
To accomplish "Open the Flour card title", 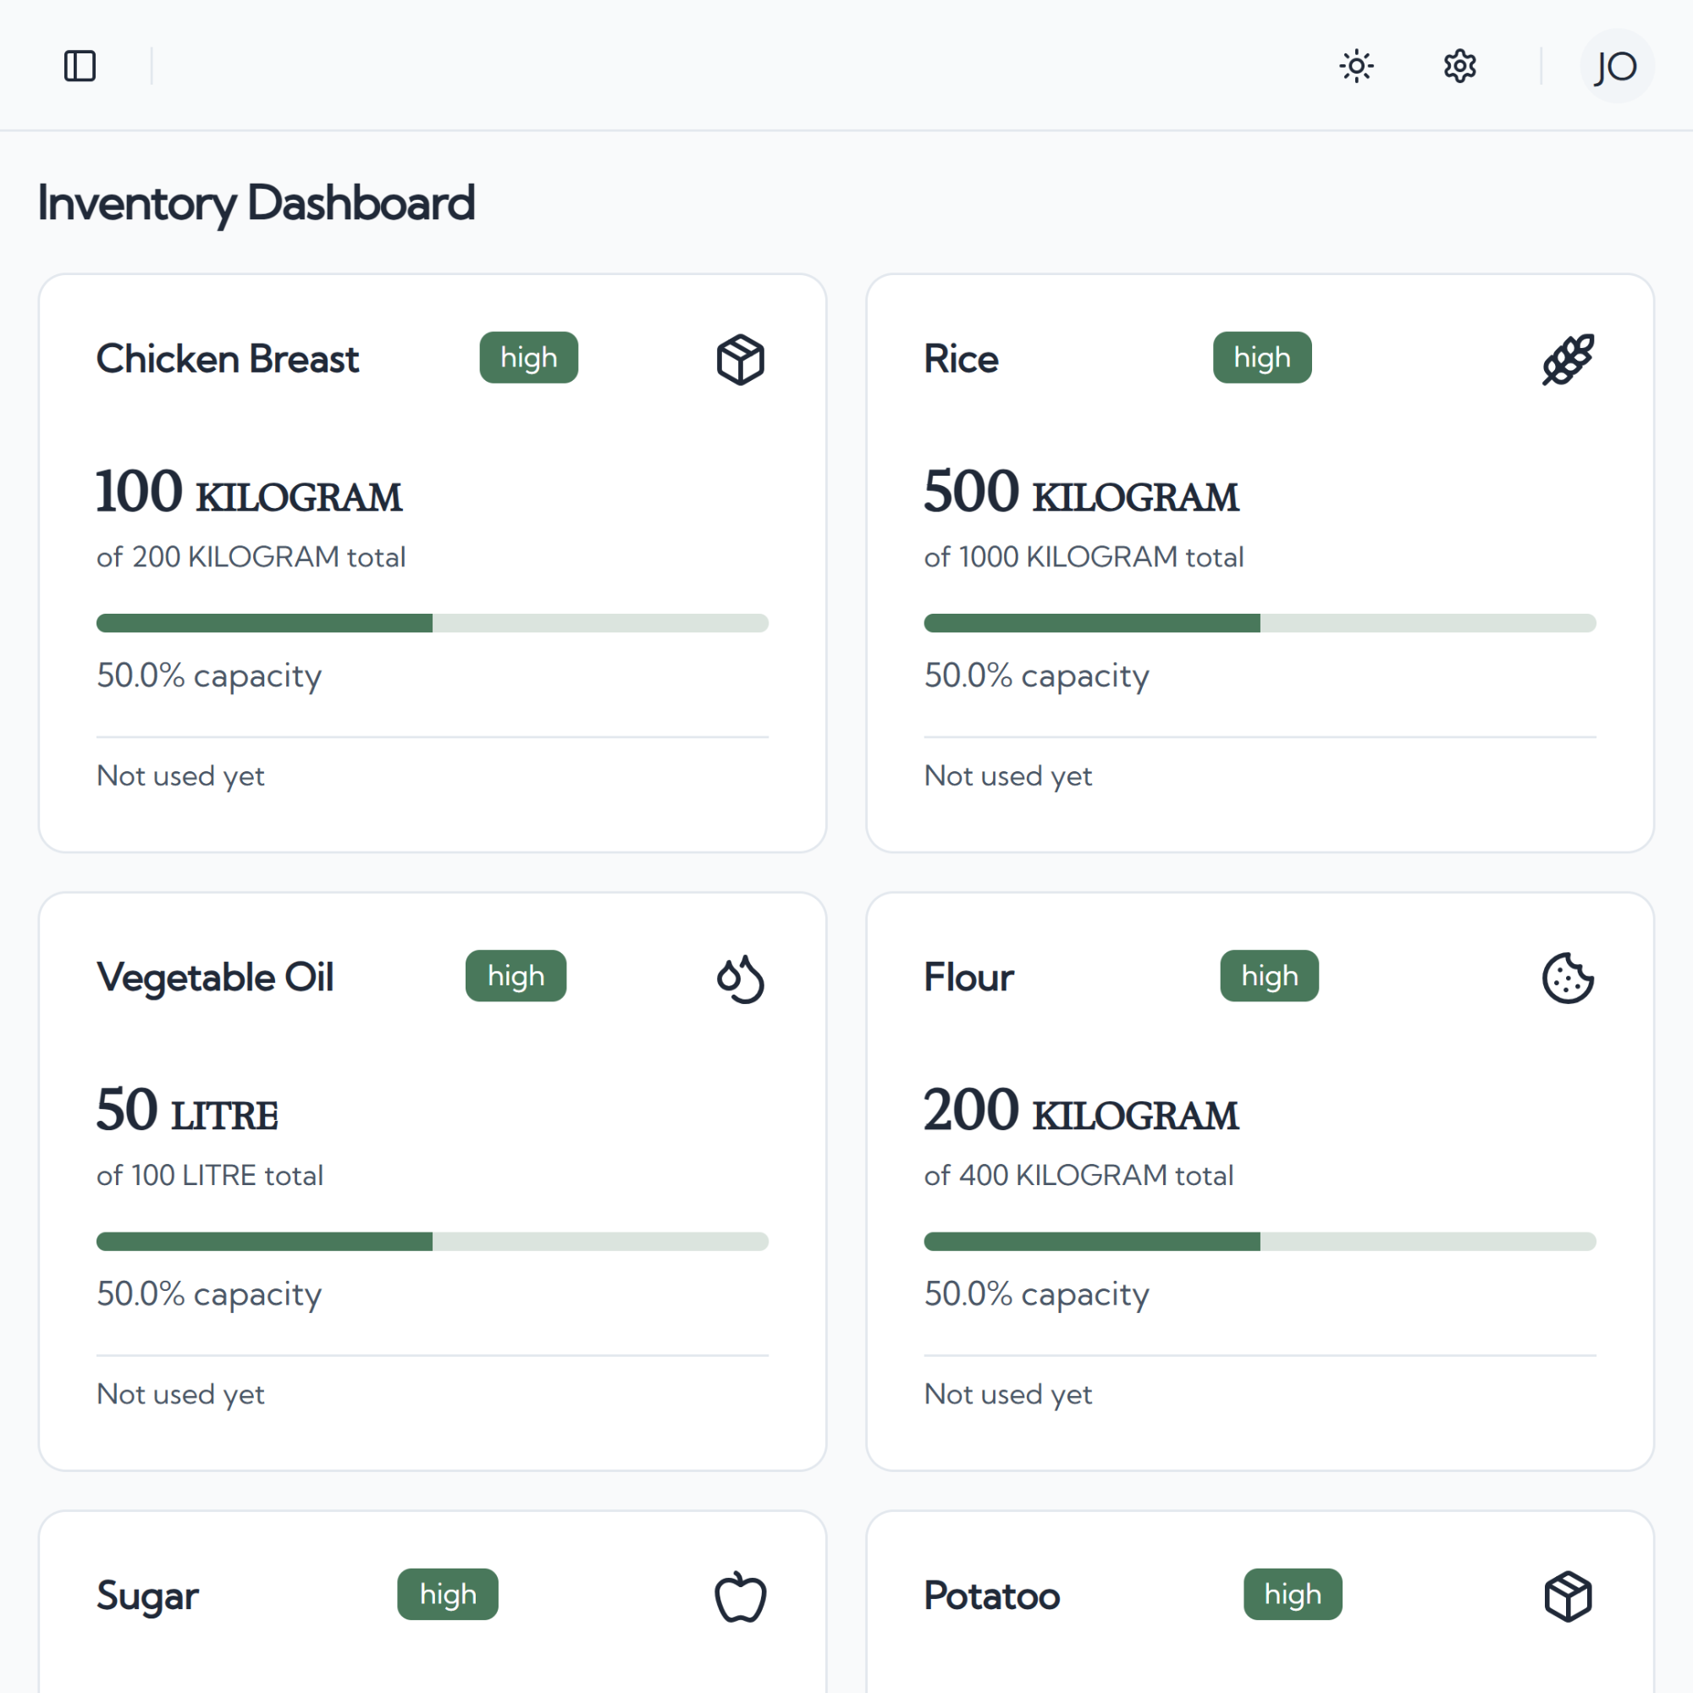I will point(968,977).
